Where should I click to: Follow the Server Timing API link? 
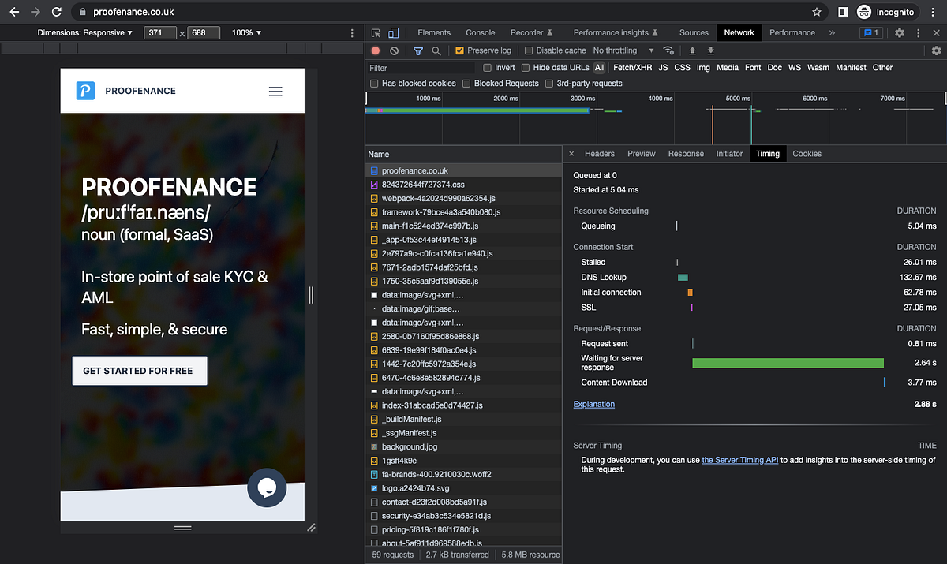[x=739, y=460]
